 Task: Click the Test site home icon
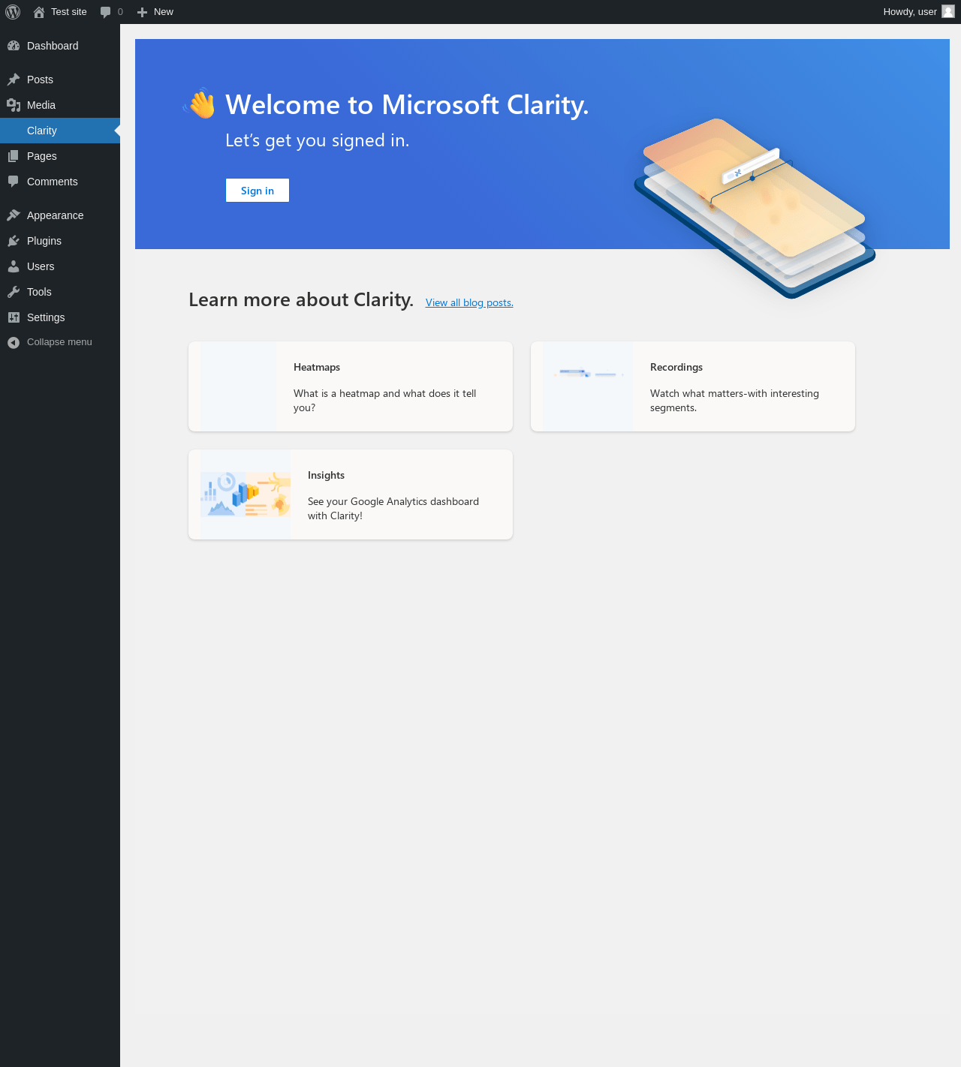[x=39, y=12]
